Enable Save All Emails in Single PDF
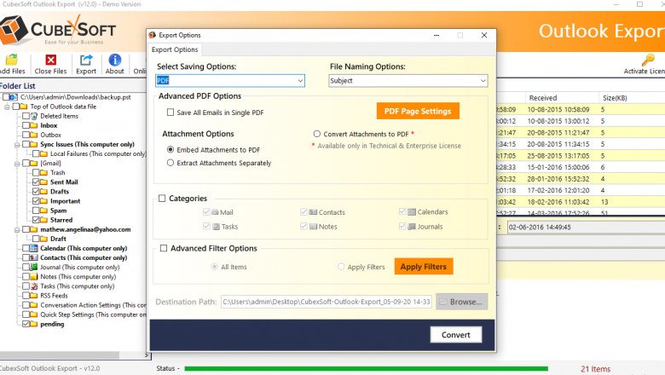665x375 pixels. coord(171,112)
